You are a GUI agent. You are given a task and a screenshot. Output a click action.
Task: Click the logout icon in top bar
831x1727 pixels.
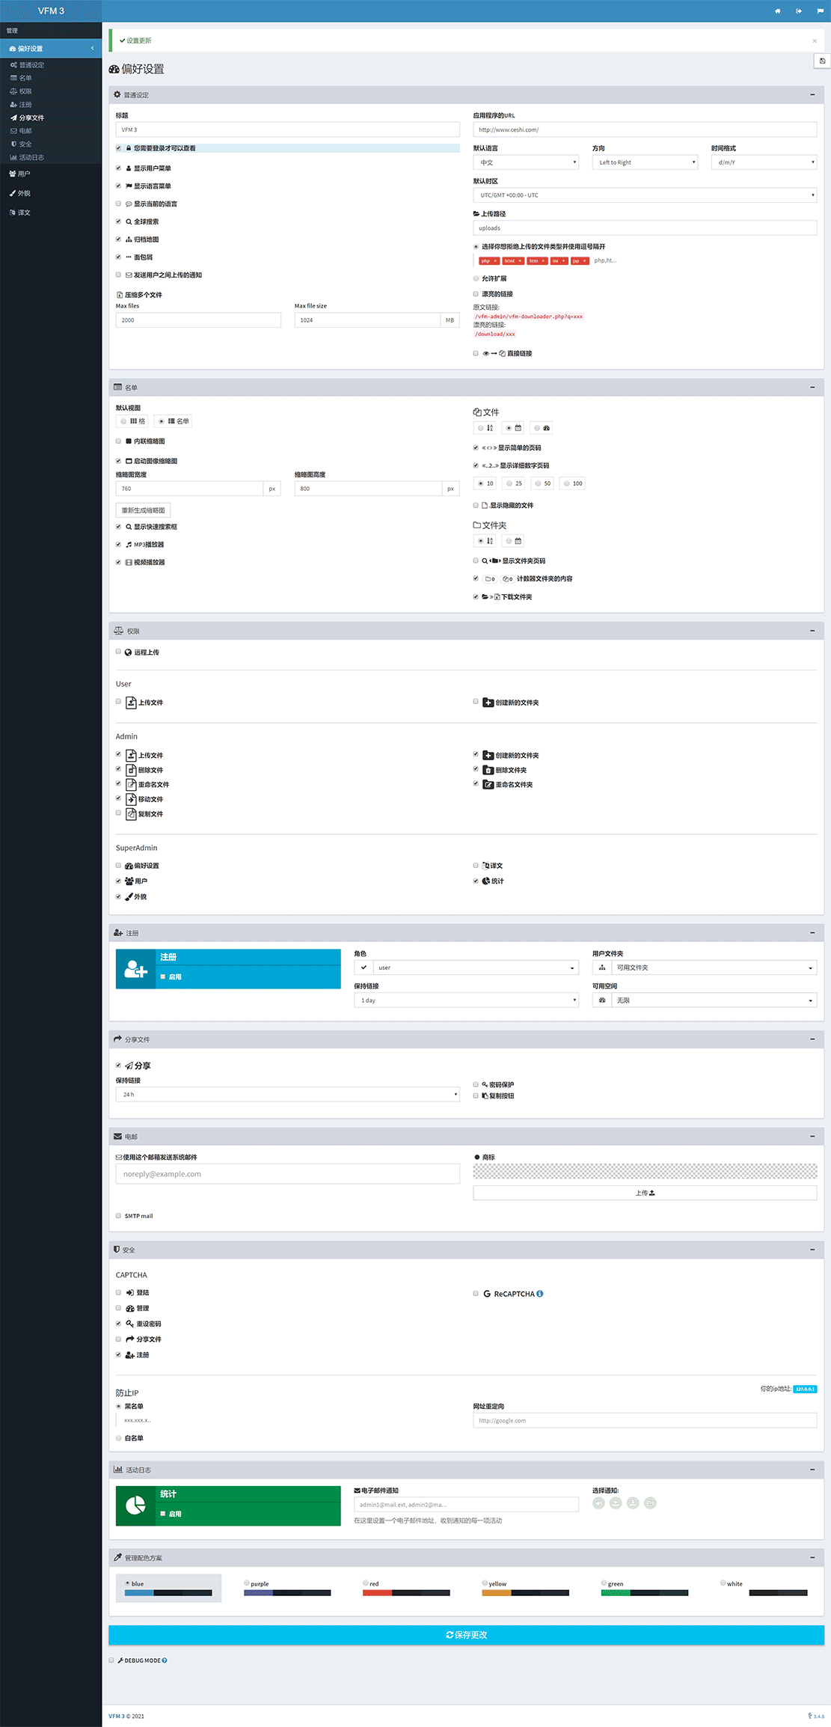click(x=798, y=11)
